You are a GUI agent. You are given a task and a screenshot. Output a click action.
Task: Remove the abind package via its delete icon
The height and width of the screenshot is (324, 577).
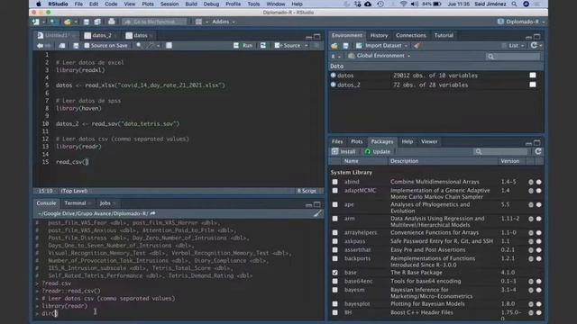[539, 182]
